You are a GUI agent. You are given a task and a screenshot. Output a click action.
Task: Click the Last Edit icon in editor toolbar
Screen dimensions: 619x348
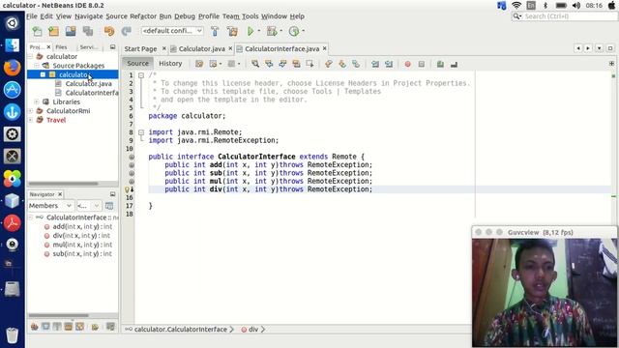coord(199,64)
